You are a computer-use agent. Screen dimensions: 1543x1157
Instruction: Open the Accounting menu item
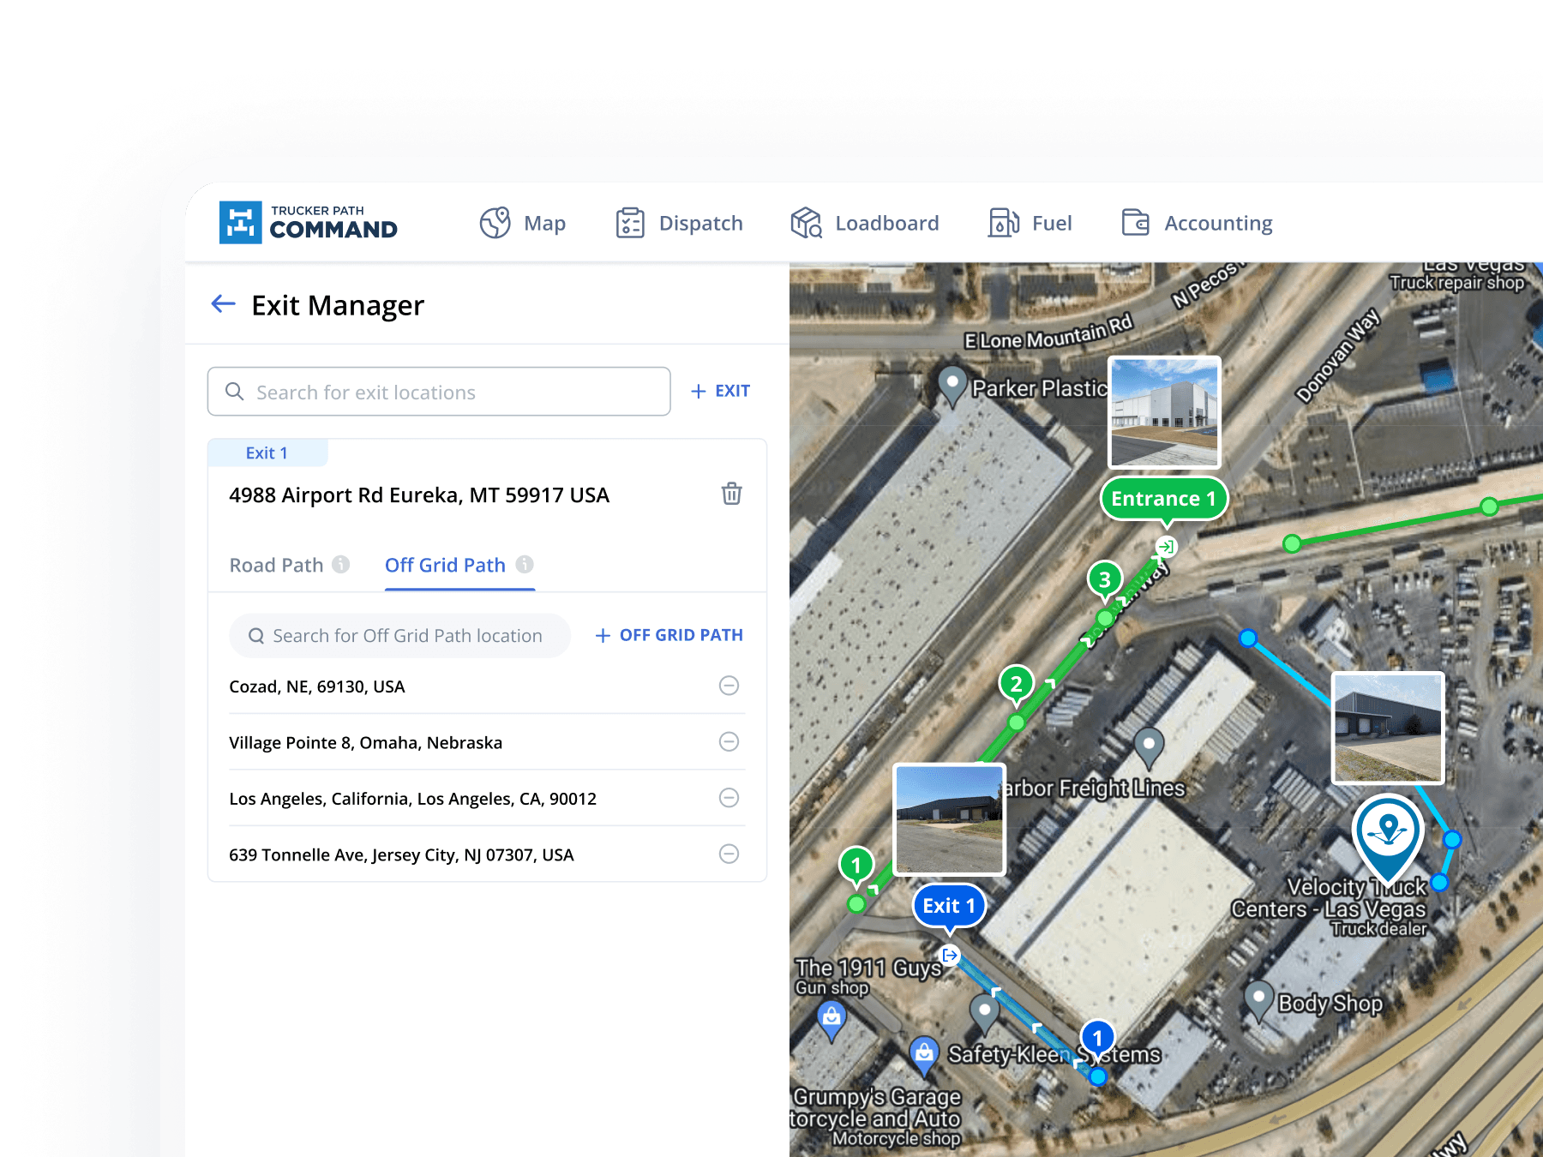click(1218, 223)
